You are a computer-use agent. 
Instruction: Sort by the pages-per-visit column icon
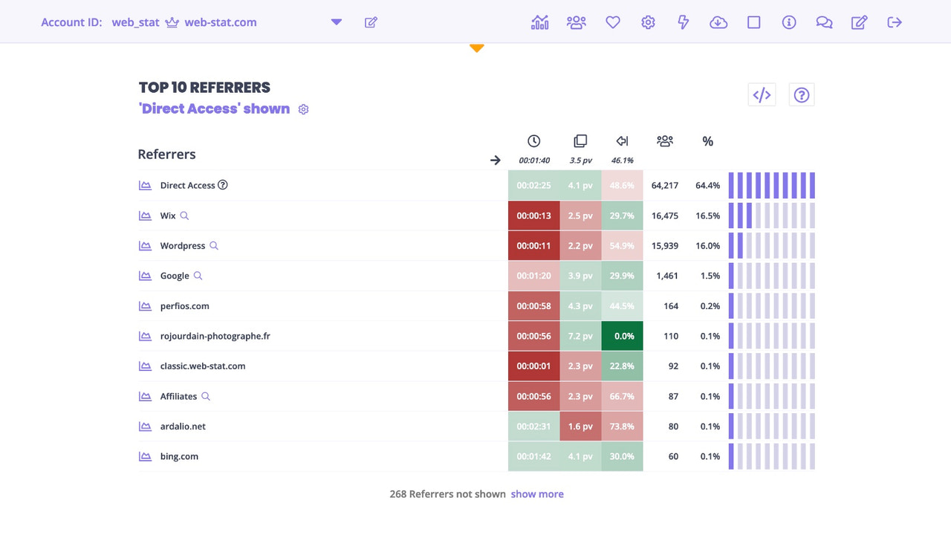point(580,140)
